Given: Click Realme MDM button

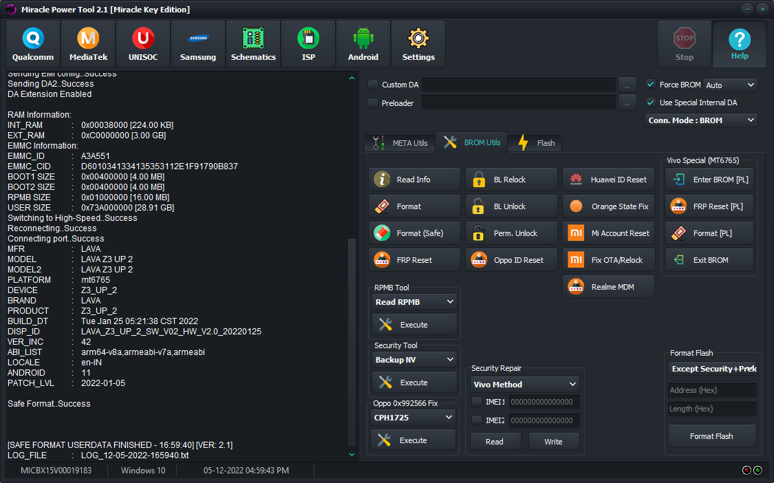Looking at the screenshot, I should (x=609, y=286).
